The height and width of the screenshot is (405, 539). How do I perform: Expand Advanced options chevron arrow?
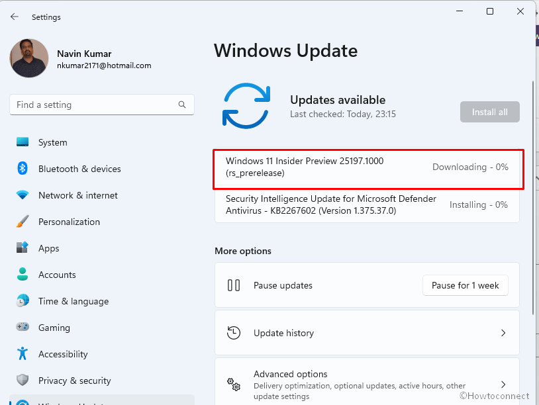503,384
